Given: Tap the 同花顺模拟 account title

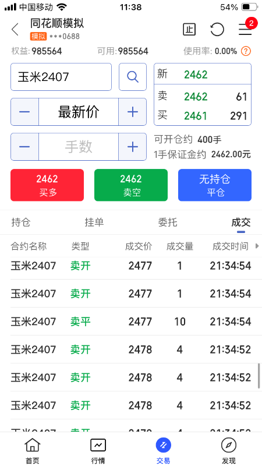Looking at the screenshot, I should 57,23.
